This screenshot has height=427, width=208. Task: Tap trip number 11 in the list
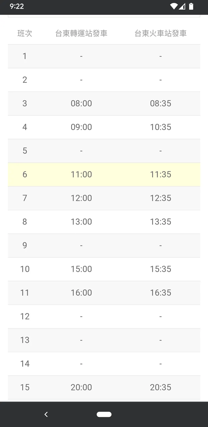point(25,293)
